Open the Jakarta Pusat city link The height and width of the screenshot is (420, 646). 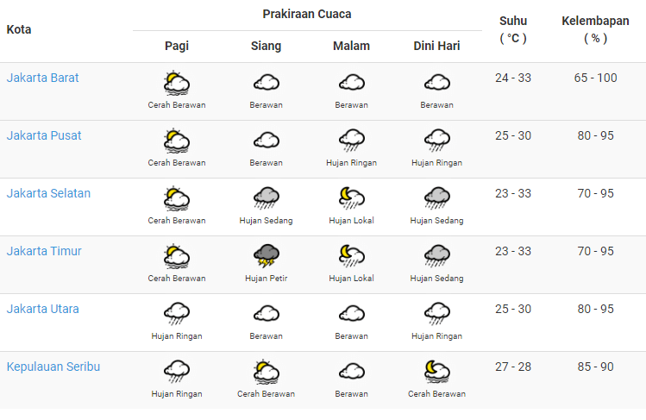pos(44,135)
